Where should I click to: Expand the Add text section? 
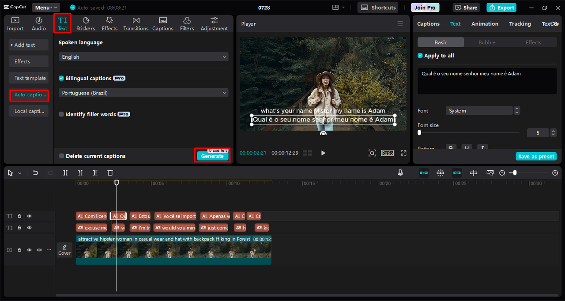tap(29, 45)
